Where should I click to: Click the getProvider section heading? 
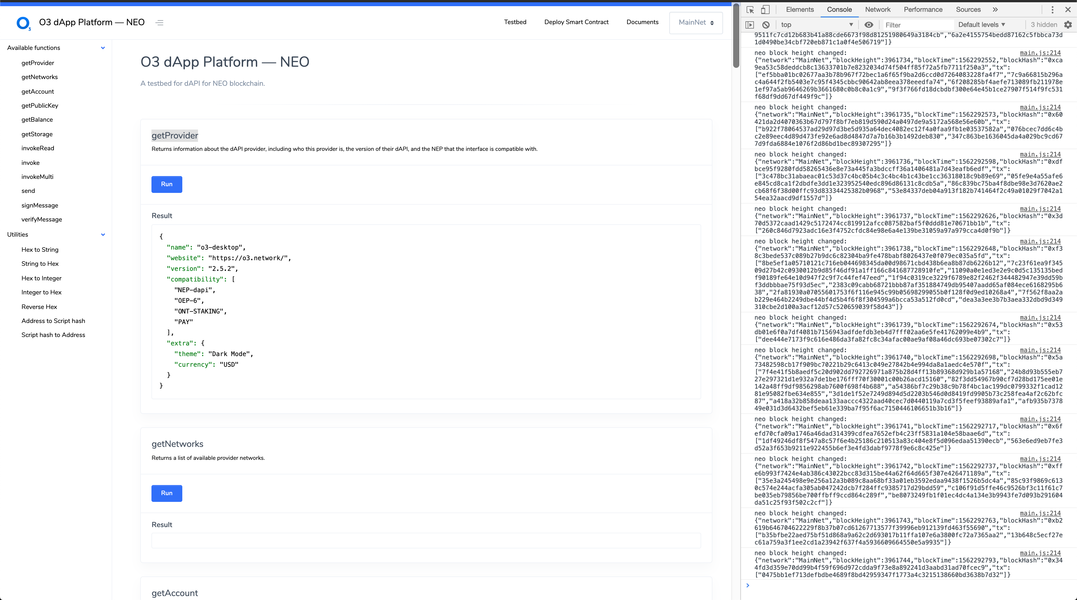[175, 136]
